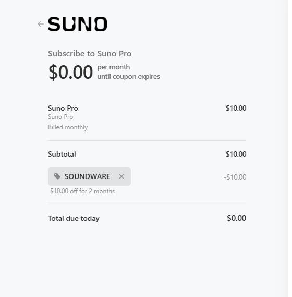Click the per month text
Image resolution: width=292 pixels, height=297 pixels.
[114, 67]
